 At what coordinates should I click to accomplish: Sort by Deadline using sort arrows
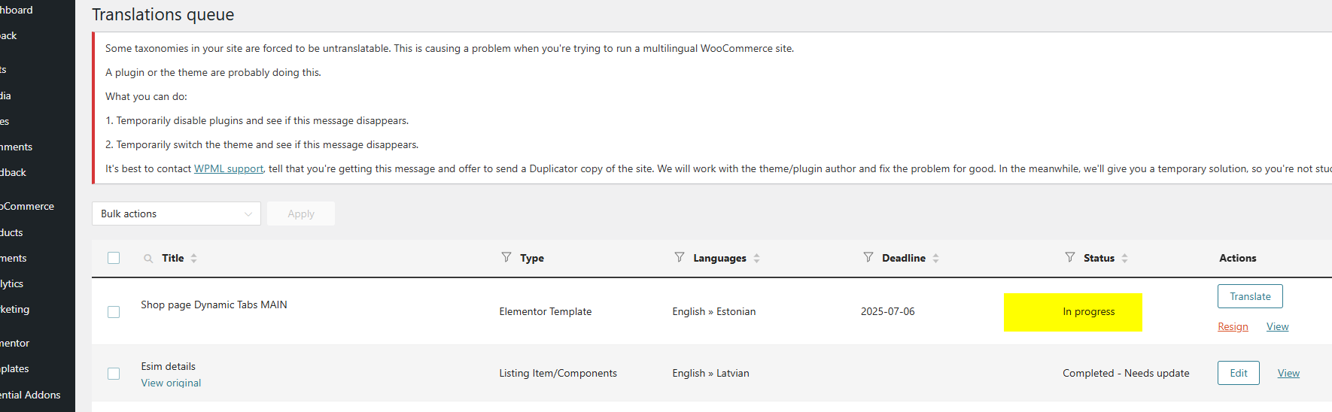(x=936, y=258)
